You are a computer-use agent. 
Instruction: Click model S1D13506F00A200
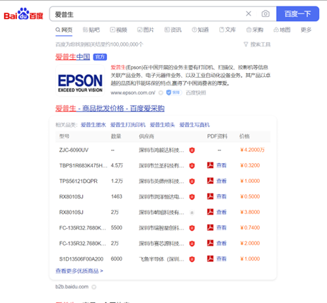click(81, 259)
